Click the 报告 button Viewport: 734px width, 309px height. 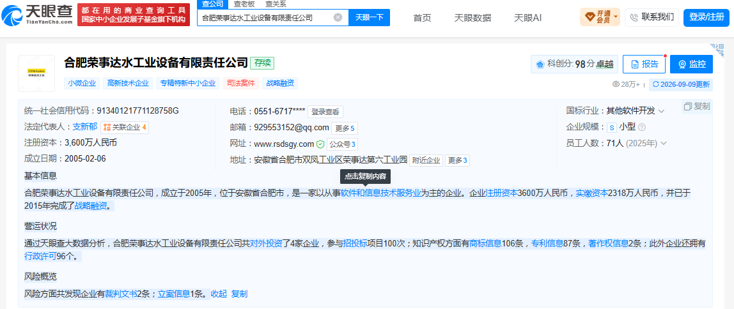[644, 64]
